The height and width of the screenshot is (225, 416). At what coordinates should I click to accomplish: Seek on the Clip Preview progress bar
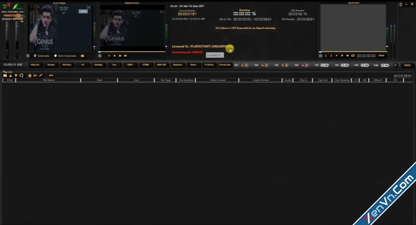pyautogui.click(x=353, y=52)
